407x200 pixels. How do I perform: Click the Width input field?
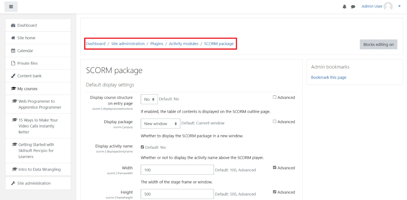(177, 170)
